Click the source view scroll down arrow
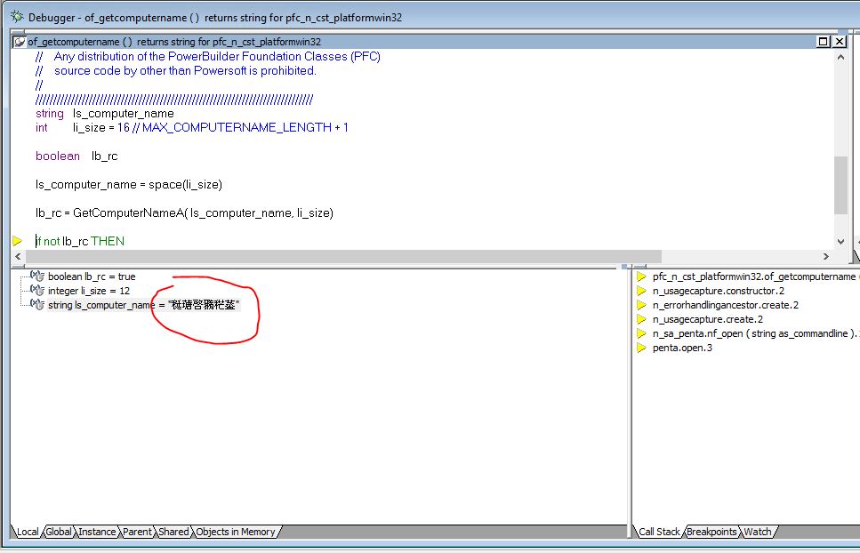 coord(841,241)
